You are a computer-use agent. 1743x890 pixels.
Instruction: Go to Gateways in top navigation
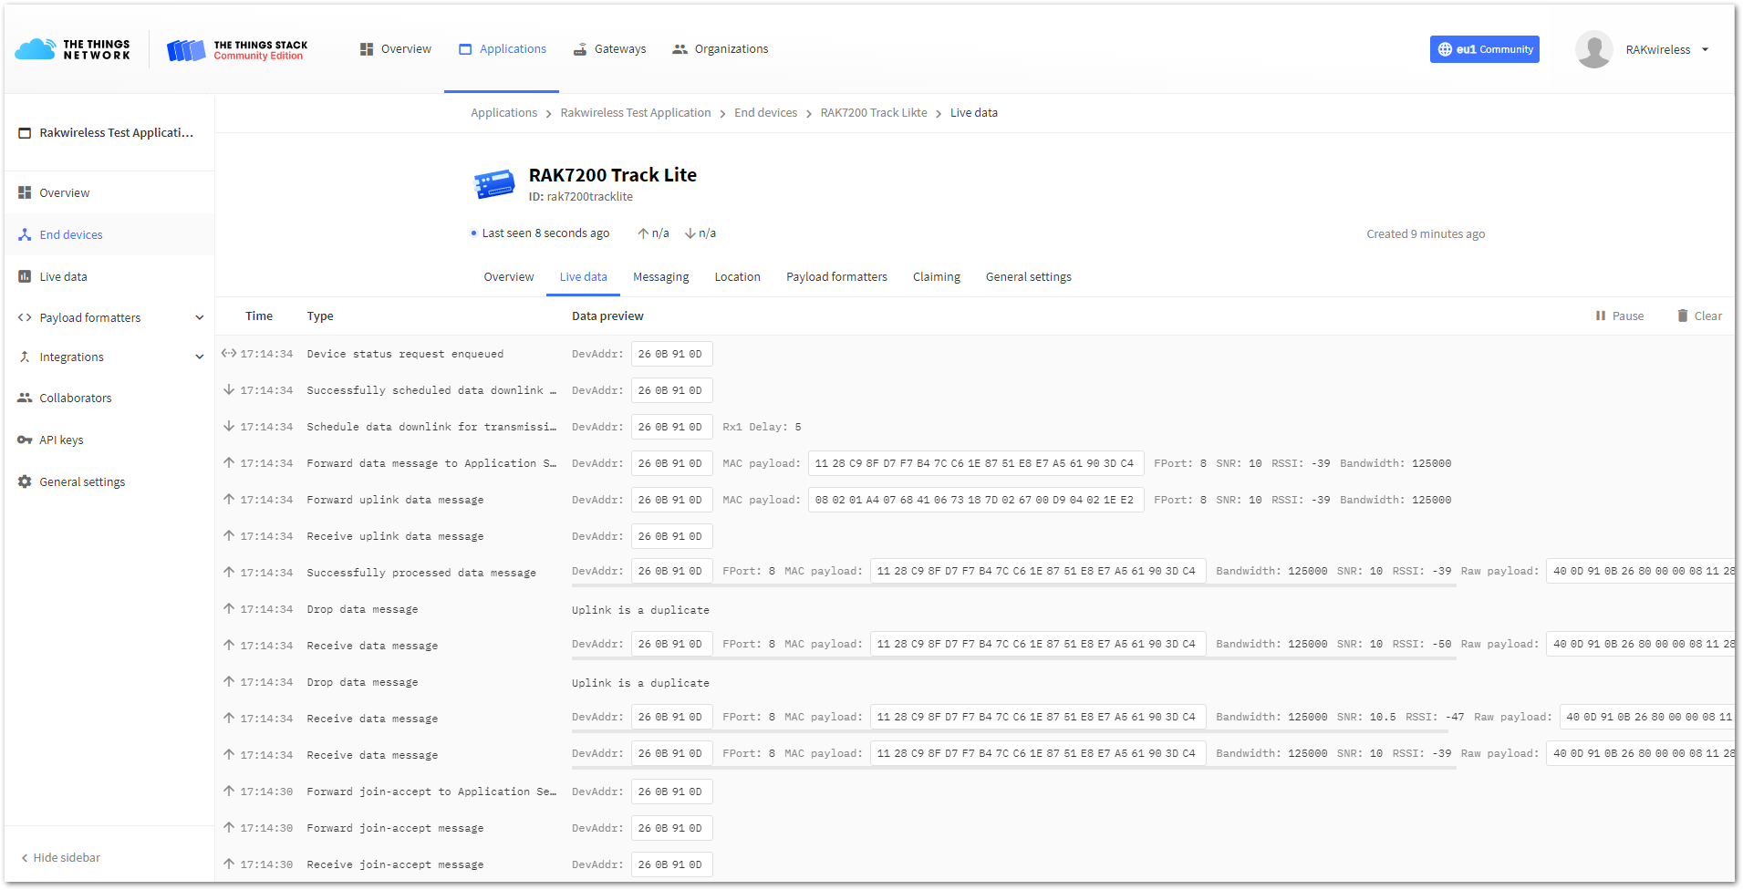(609, 49)
